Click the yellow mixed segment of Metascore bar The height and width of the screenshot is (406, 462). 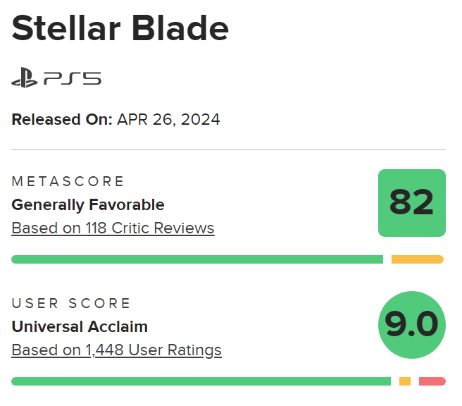(x=417, y=259)
